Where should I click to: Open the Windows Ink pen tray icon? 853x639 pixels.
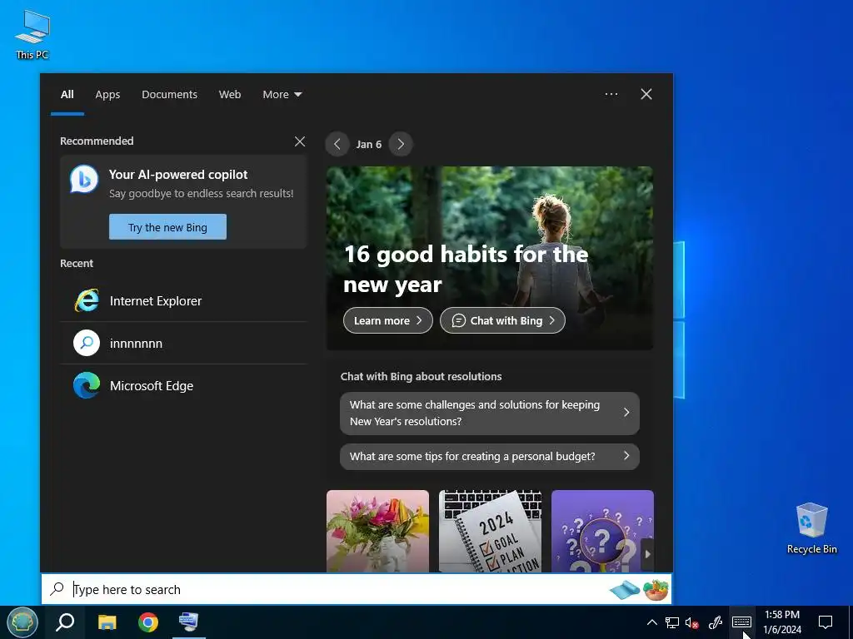(715, 622)
